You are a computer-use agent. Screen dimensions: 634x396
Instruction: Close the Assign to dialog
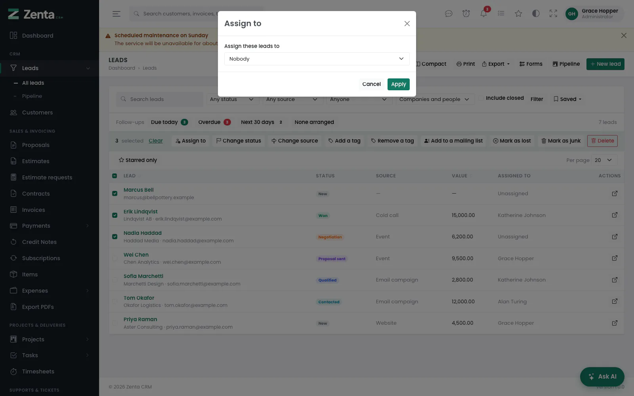click(x=407, y=23)
